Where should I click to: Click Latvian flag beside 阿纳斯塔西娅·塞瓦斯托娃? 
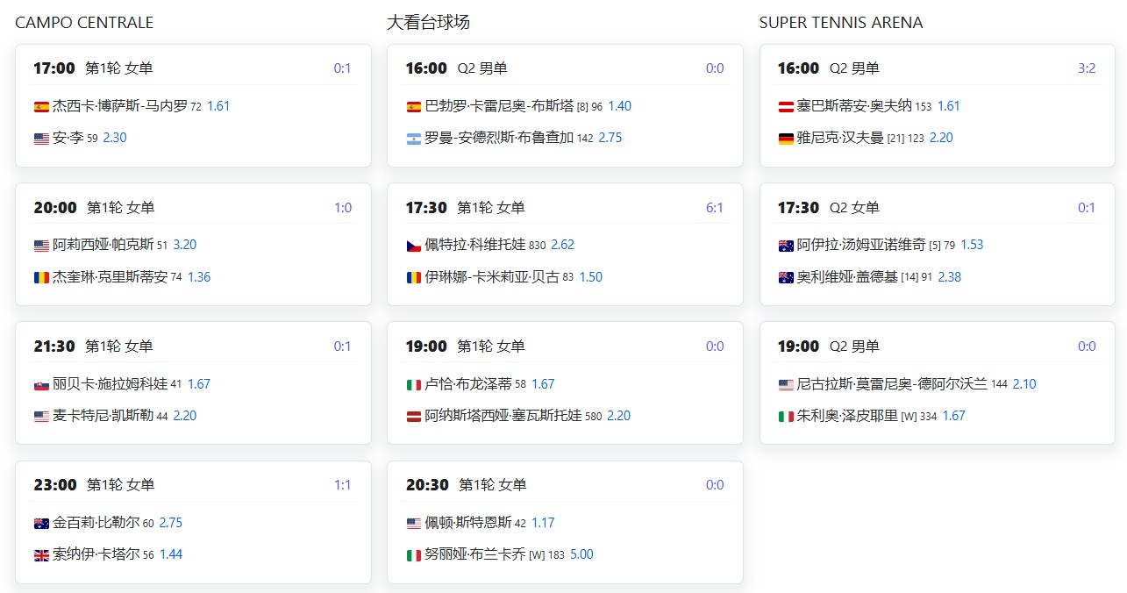[x=414, y=417]
